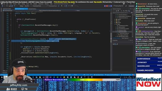Image resolution: width=162 pixels, height=91 pixels.
Task: Open the File menu in Visual Studio
Action: (4, 4)
